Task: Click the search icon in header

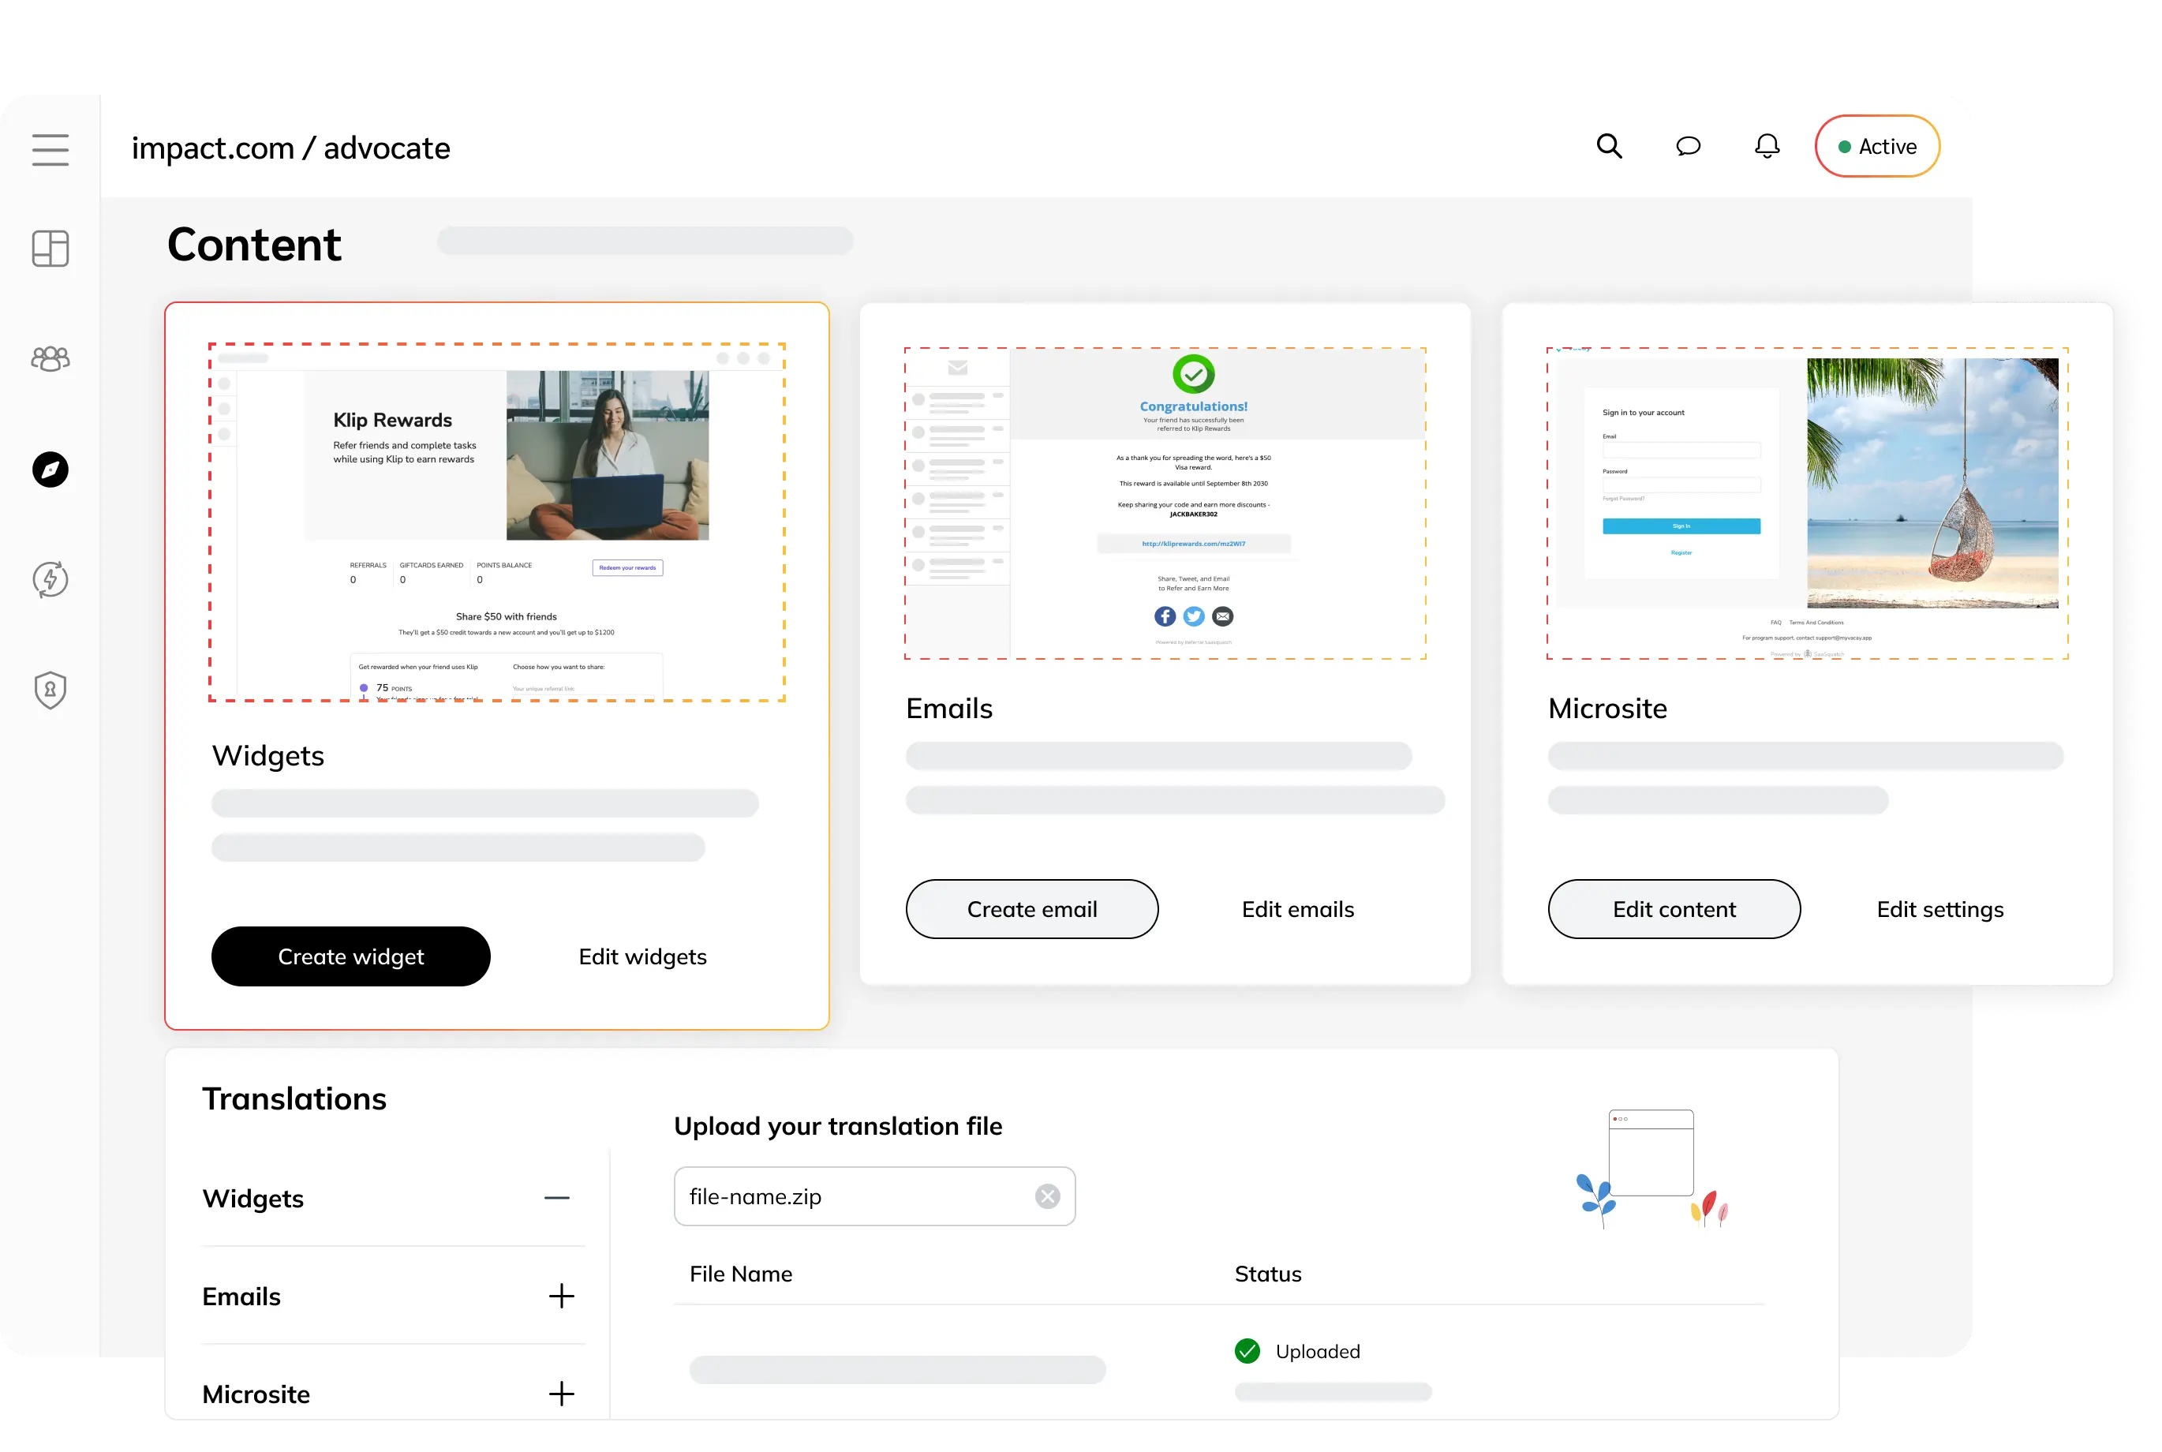Action: tap(1610, 146)
